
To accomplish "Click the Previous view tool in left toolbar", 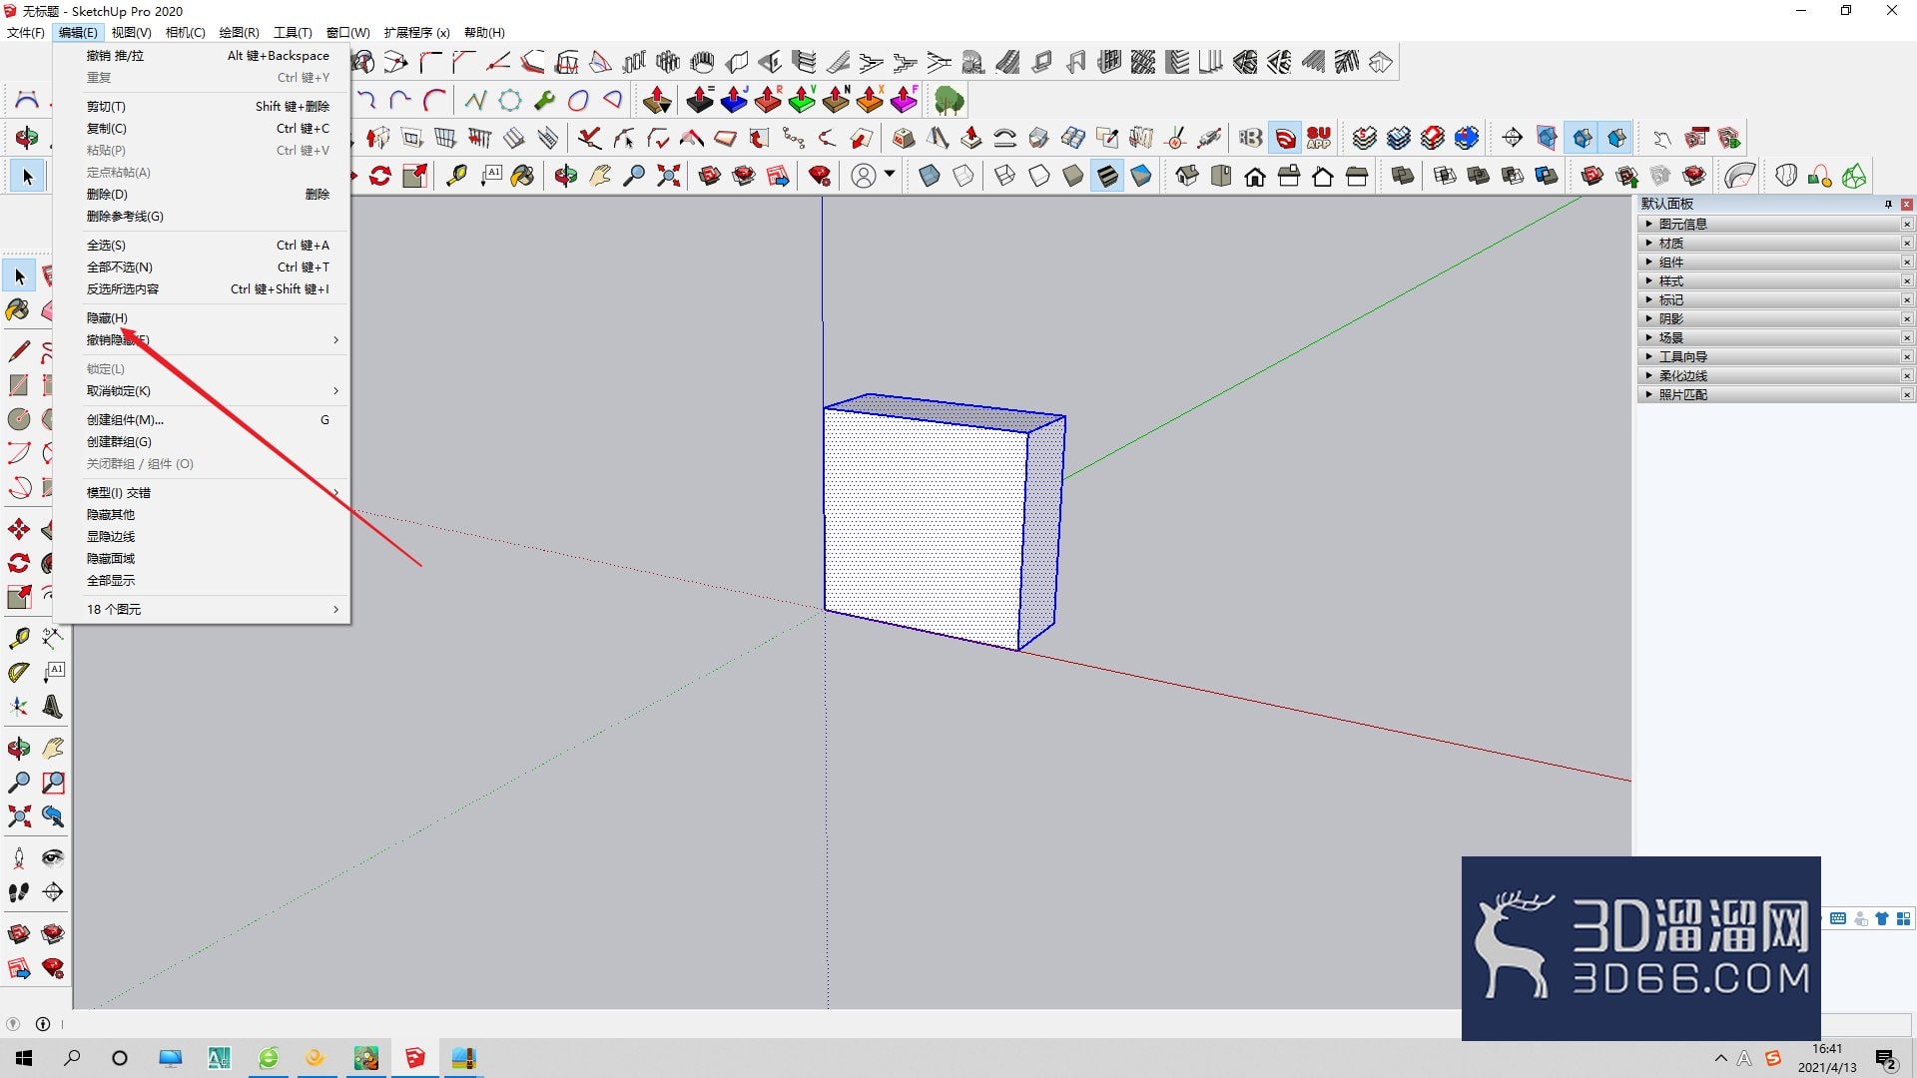I will click(x=53, y=816).
